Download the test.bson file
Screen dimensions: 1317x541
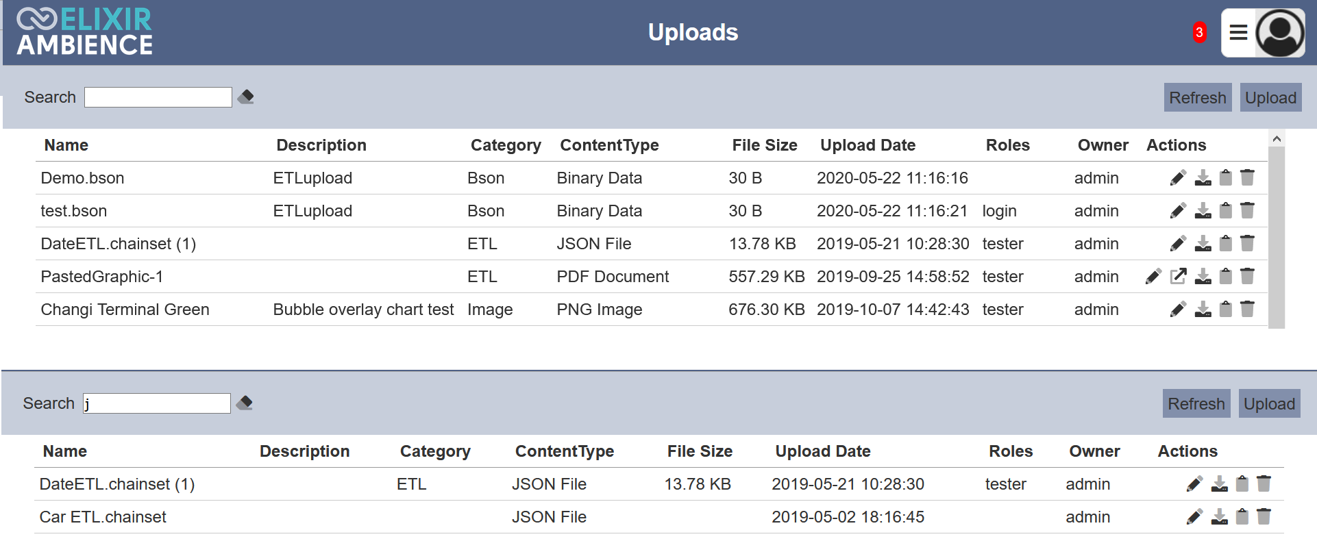1203,211
